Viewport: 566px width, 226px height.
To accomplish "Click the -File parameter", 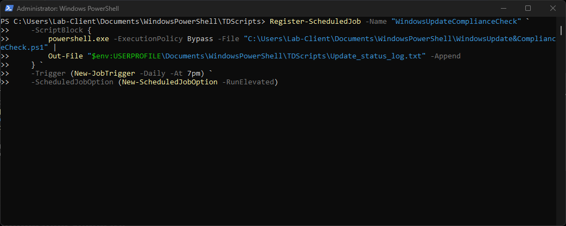I will pos(228,38).
